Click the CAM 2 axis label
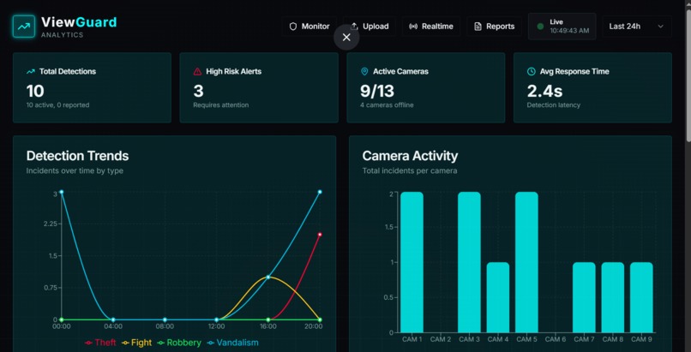This screenshot has height=352, width=691. [x=441, y=339]
